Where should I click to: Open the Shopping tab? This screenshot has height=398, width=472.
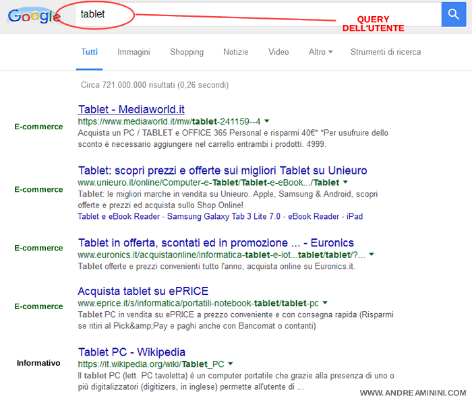[187, 52]
